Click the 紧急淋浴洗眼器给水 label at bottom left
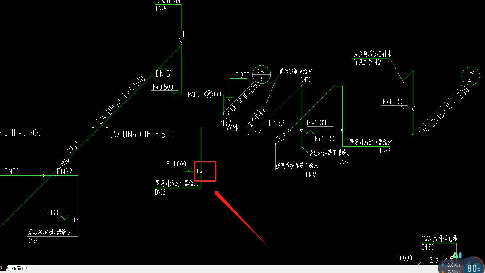The image size is (485, 273). (49, 232)
